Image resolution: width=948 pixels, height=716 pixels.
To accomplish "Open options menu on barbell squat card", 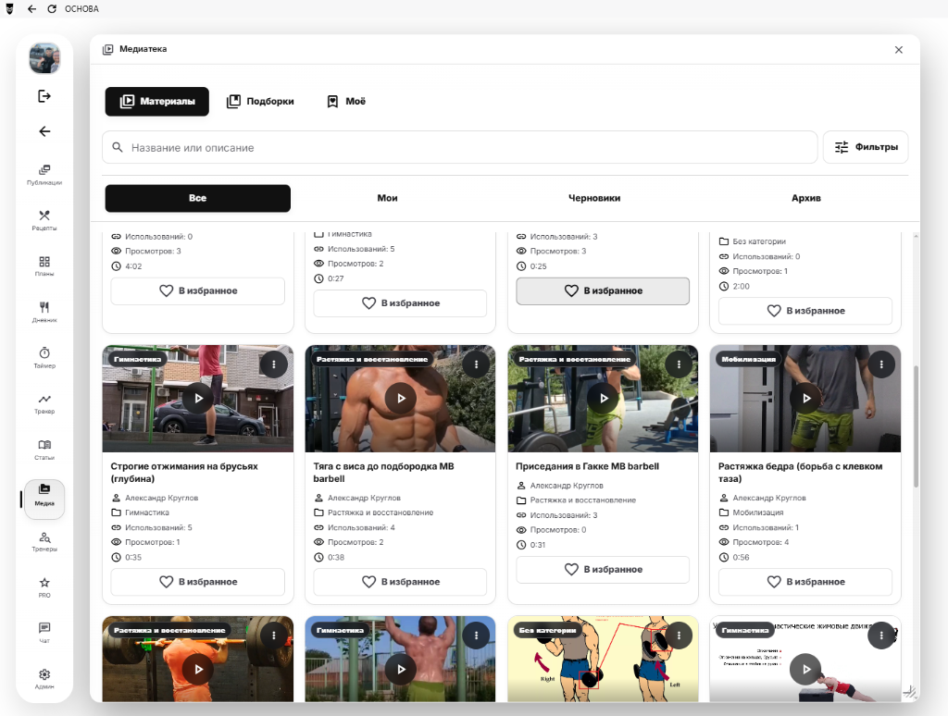I will click(x=274, y=635).
